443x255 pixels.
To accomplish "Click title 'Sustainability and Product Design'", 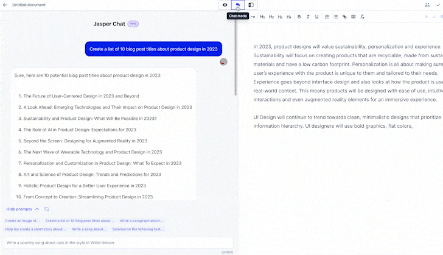I will click(x=90, y=119).
